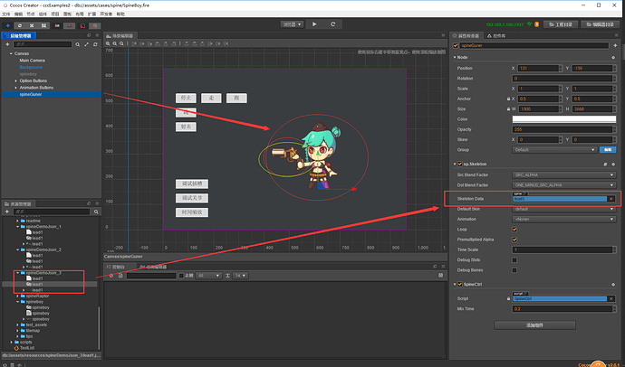
Task: Expand the Option Buttons node
Action: tap(16, 80)
